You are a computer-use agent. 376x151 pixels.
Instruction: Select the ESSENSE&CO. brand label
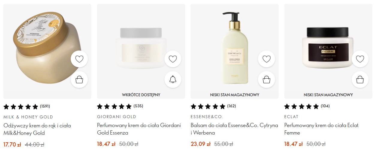(207, 117)
